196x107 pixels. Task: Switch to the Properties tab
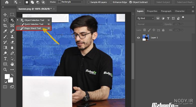(x=152, y=11)
